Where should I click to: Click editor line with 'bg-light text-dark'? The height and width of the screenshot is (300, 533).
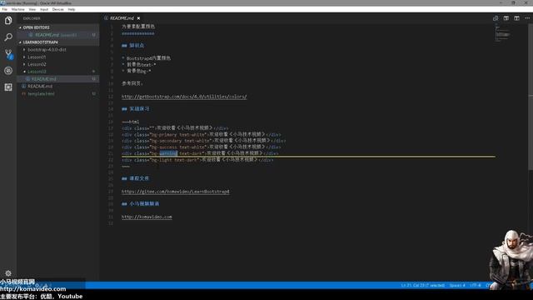pos(197,159)
